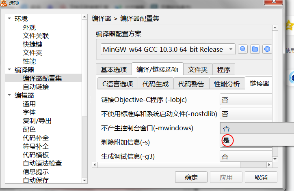Click the horizontal scrollbar right arrow
The width and height of the screenshot is (294, 191).
click(269, 165)
